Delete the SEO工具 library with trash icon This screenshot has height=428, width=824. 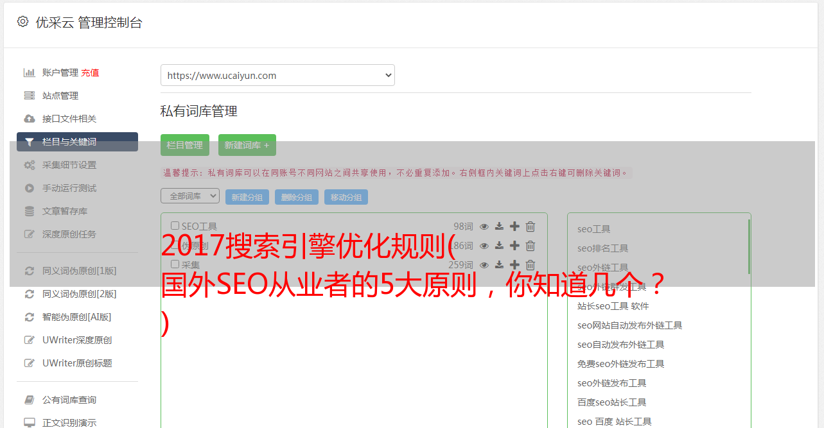pos(530,226)
